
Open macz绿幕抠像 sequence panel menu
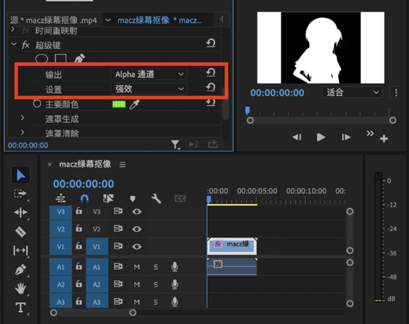pos(123,164)
